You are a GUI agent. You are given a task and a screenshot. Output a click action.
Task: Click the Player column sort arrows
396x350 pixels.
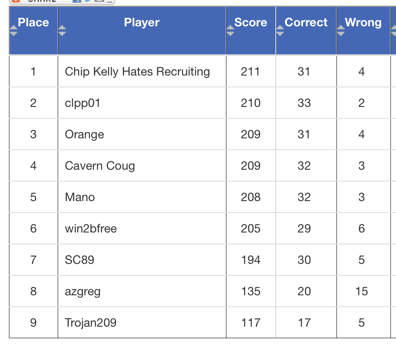tap(62, 31)
